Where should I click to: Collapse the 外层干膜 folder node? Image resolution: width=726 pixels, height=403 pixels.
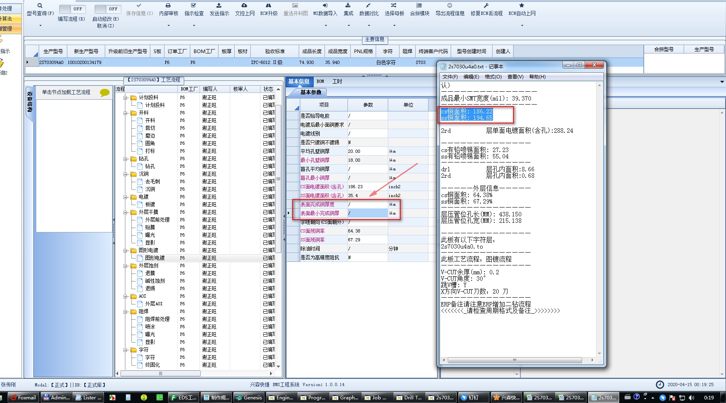pos(126,212)
